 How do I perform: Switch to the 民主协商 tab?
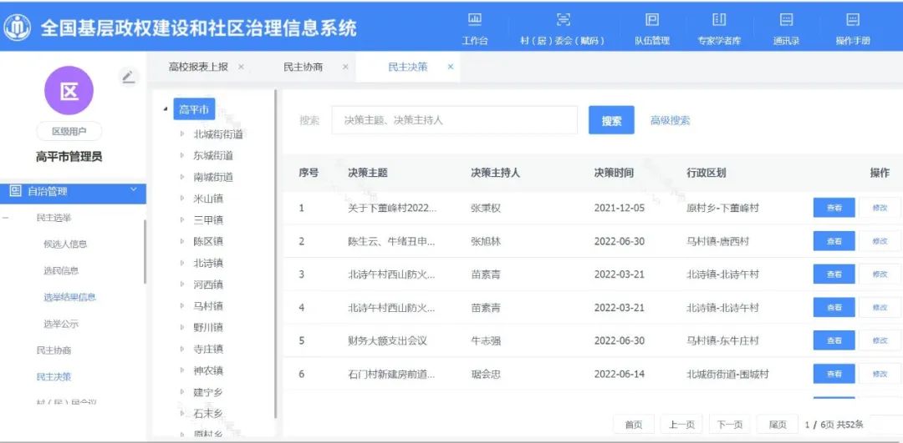coord(303,67)
